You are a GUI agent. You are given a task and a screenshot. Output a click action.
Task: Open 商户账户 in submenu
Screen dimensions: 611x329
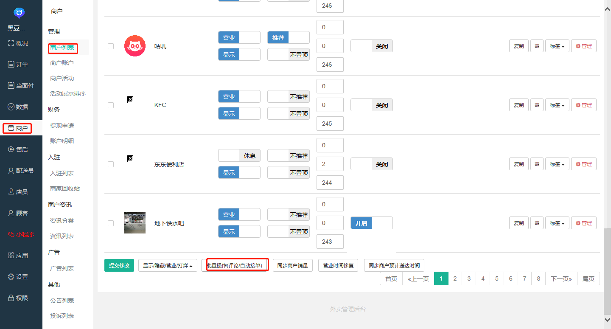tap(62, 63)
